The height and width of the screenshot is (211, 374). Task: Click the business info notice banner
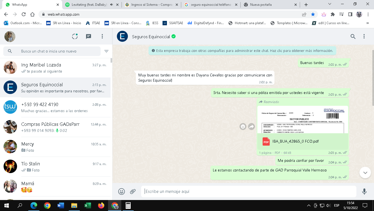coord(242,51)
